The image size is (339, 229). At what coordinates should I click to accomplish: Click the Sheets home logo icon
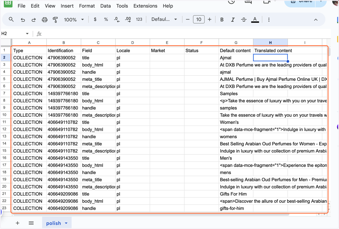[x=8, y=3]
